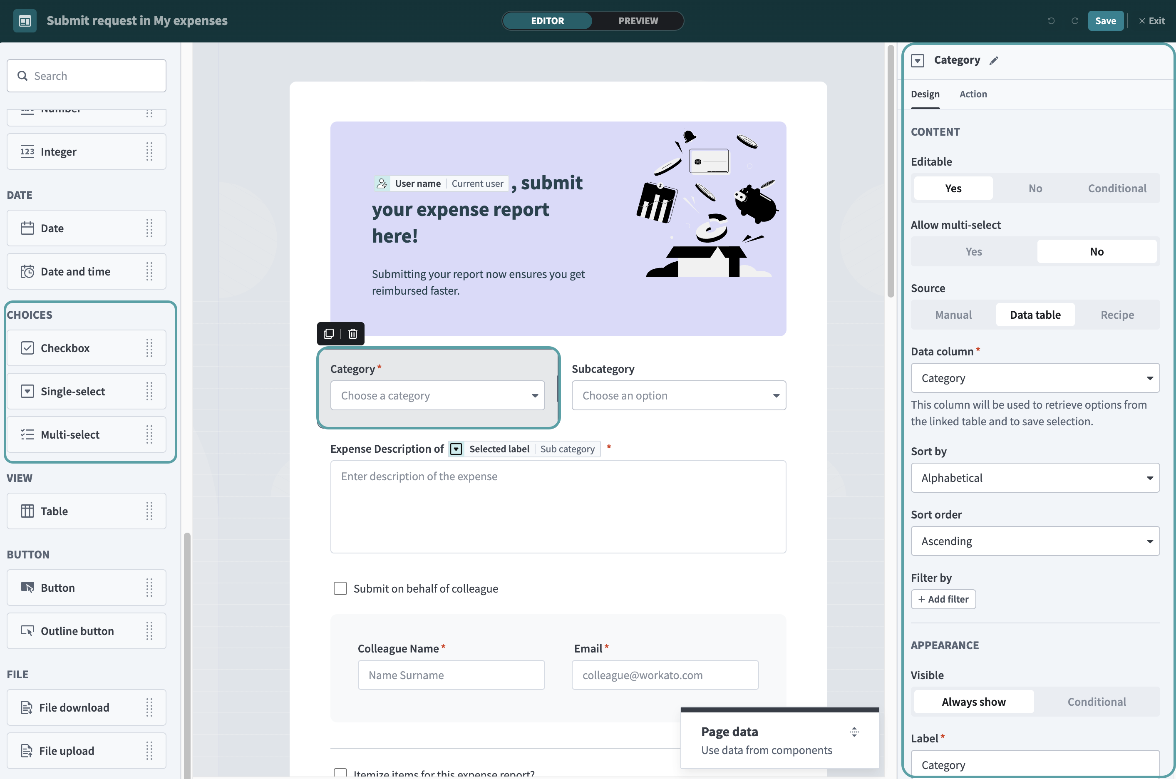Click the undo arrow icon
The height and width of the screenshot is (779, 1176).
tap(1051, 21)
